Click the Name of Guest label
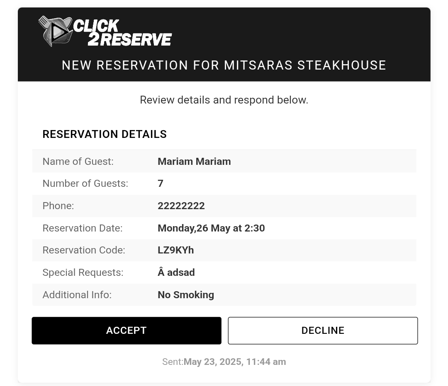 tap(78, 162)
